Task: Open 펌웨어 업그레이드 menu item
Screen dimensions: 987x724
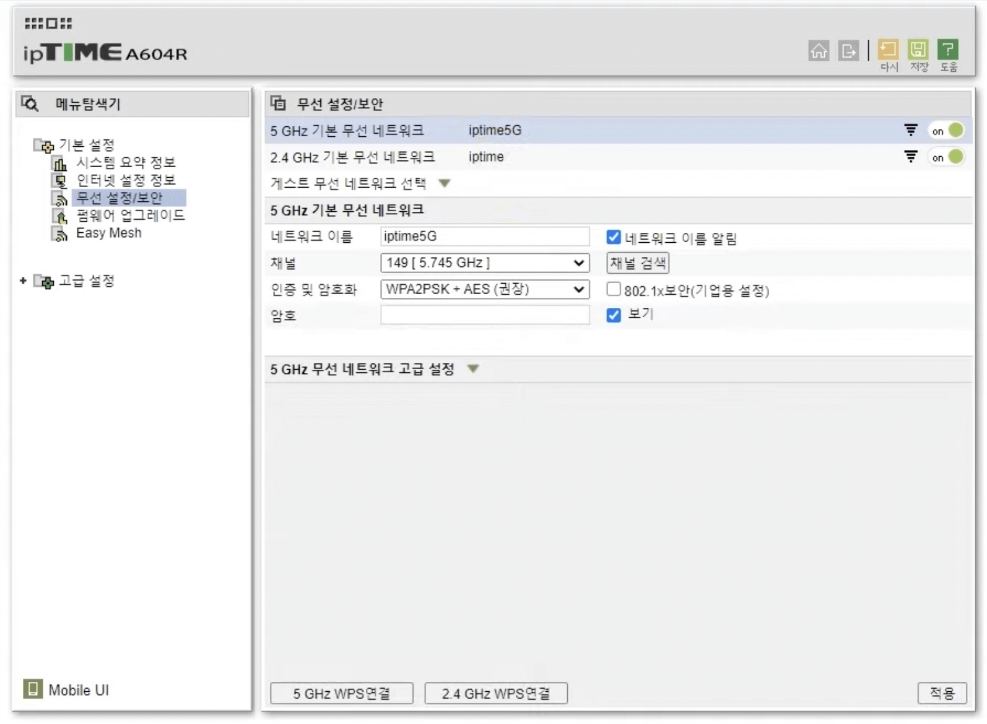Action: 130,216
